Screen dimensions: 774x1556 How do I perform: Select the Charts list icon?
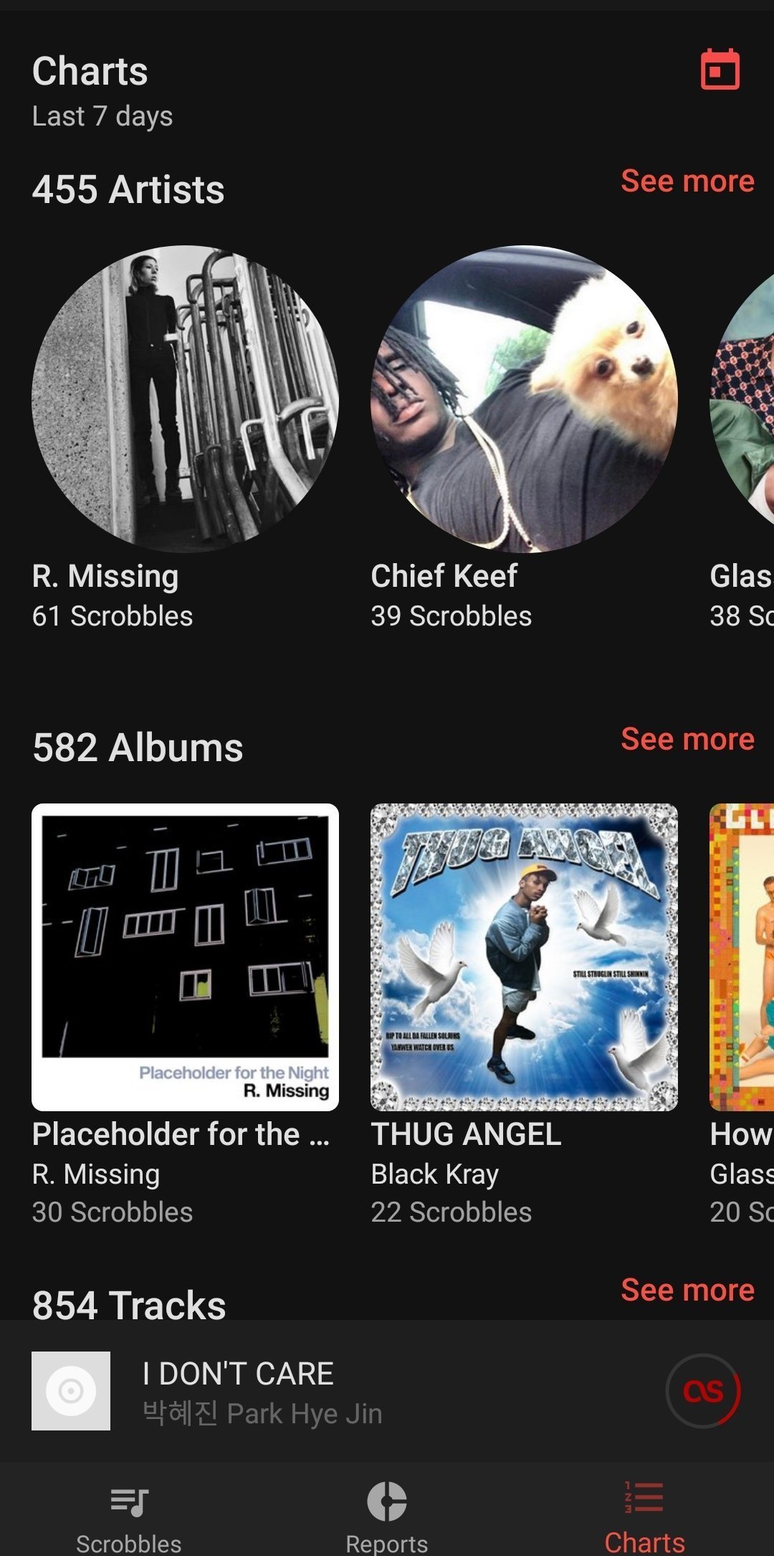644,1497
